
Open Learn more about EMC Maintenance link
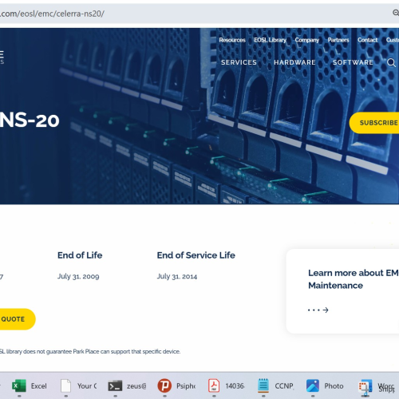point(354,279)
